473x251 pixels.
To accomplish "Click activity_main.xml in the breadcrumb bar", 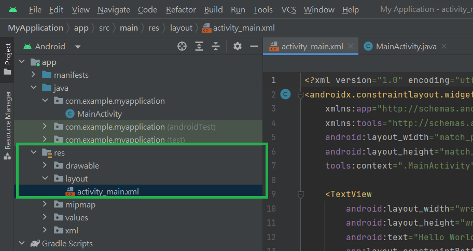I will [x=239, y=28].
